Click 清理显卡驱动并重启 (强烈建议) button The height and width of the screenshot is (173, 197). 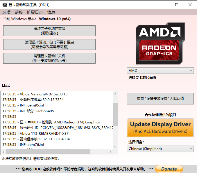coord(49,31)
